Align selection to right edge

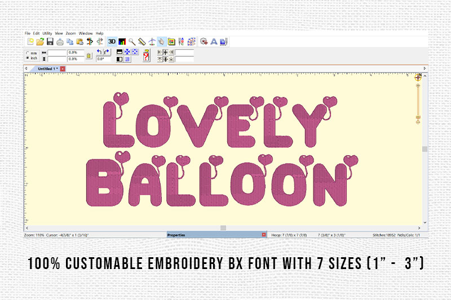[171, 52]
